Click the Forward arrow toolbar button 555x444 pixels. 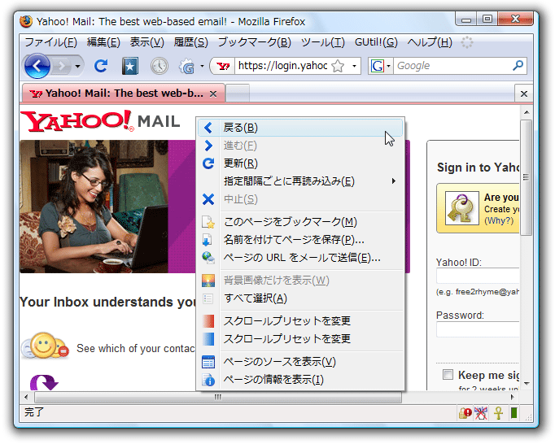(62, 66)
